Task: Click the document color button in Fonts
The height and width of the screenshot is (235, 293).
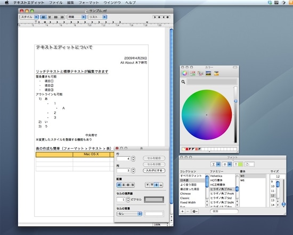Action: (x=249, y=164)
